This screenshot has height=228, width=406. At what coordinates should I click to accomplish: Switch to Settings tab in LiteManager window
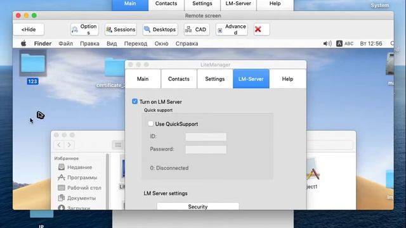[x=214, y=79]
